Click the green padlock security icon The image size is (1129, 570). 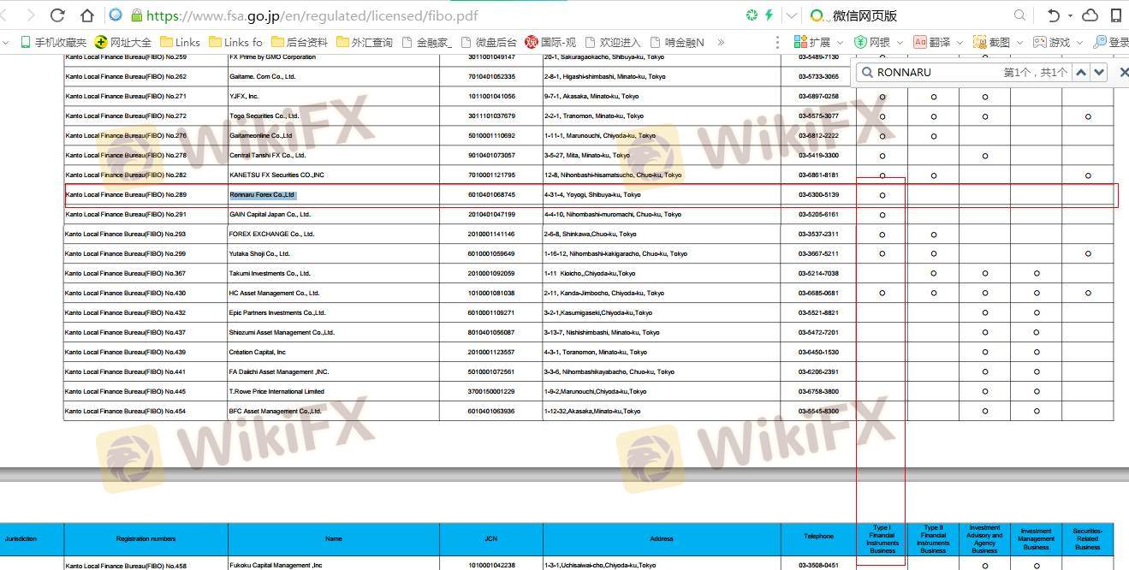pyautogui.click(x=136, y=15)
